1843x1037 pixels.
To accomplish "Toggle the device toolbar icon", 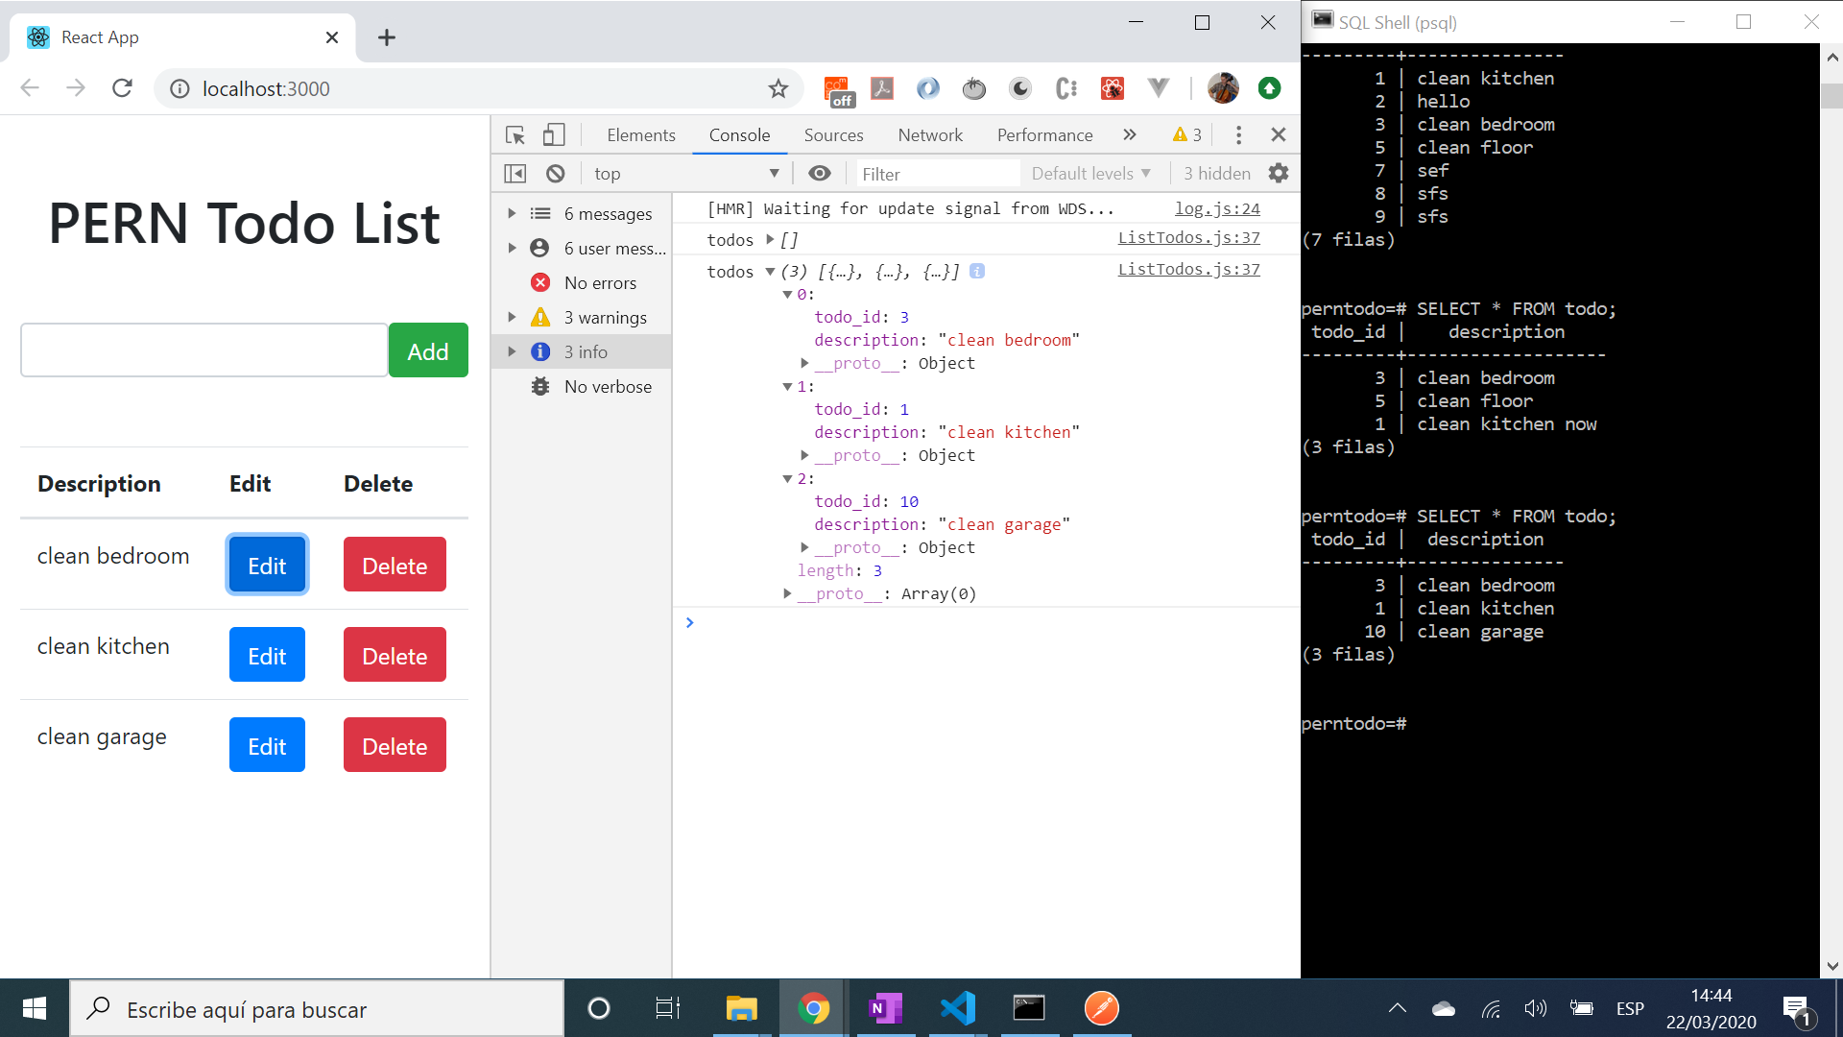I will tap(554, 135).
